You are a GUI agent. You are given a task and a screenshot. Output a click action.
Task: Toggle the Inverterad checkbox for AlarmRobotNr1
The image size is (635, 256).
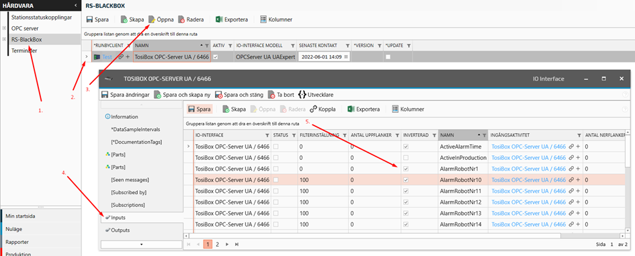coord(406,169)
